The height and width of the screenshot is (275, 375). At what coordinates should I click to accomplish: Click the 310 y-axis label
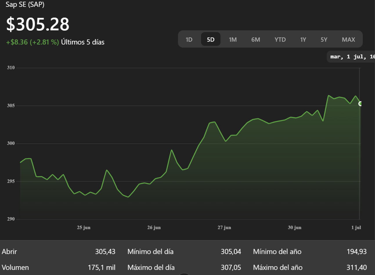click(11, 68)
